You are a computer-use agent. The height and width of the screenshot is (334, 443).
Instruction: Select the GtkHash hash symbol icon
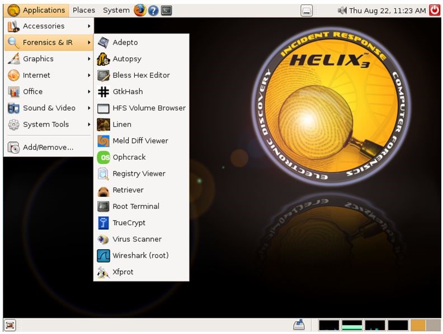click(x=103, y=92)
